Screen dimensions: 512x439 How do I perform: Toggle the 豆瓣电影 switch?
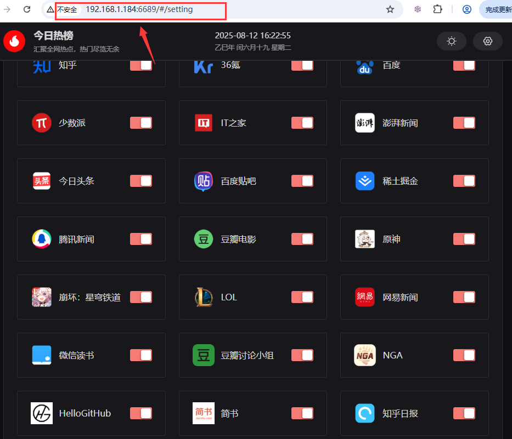click(302, 239)
